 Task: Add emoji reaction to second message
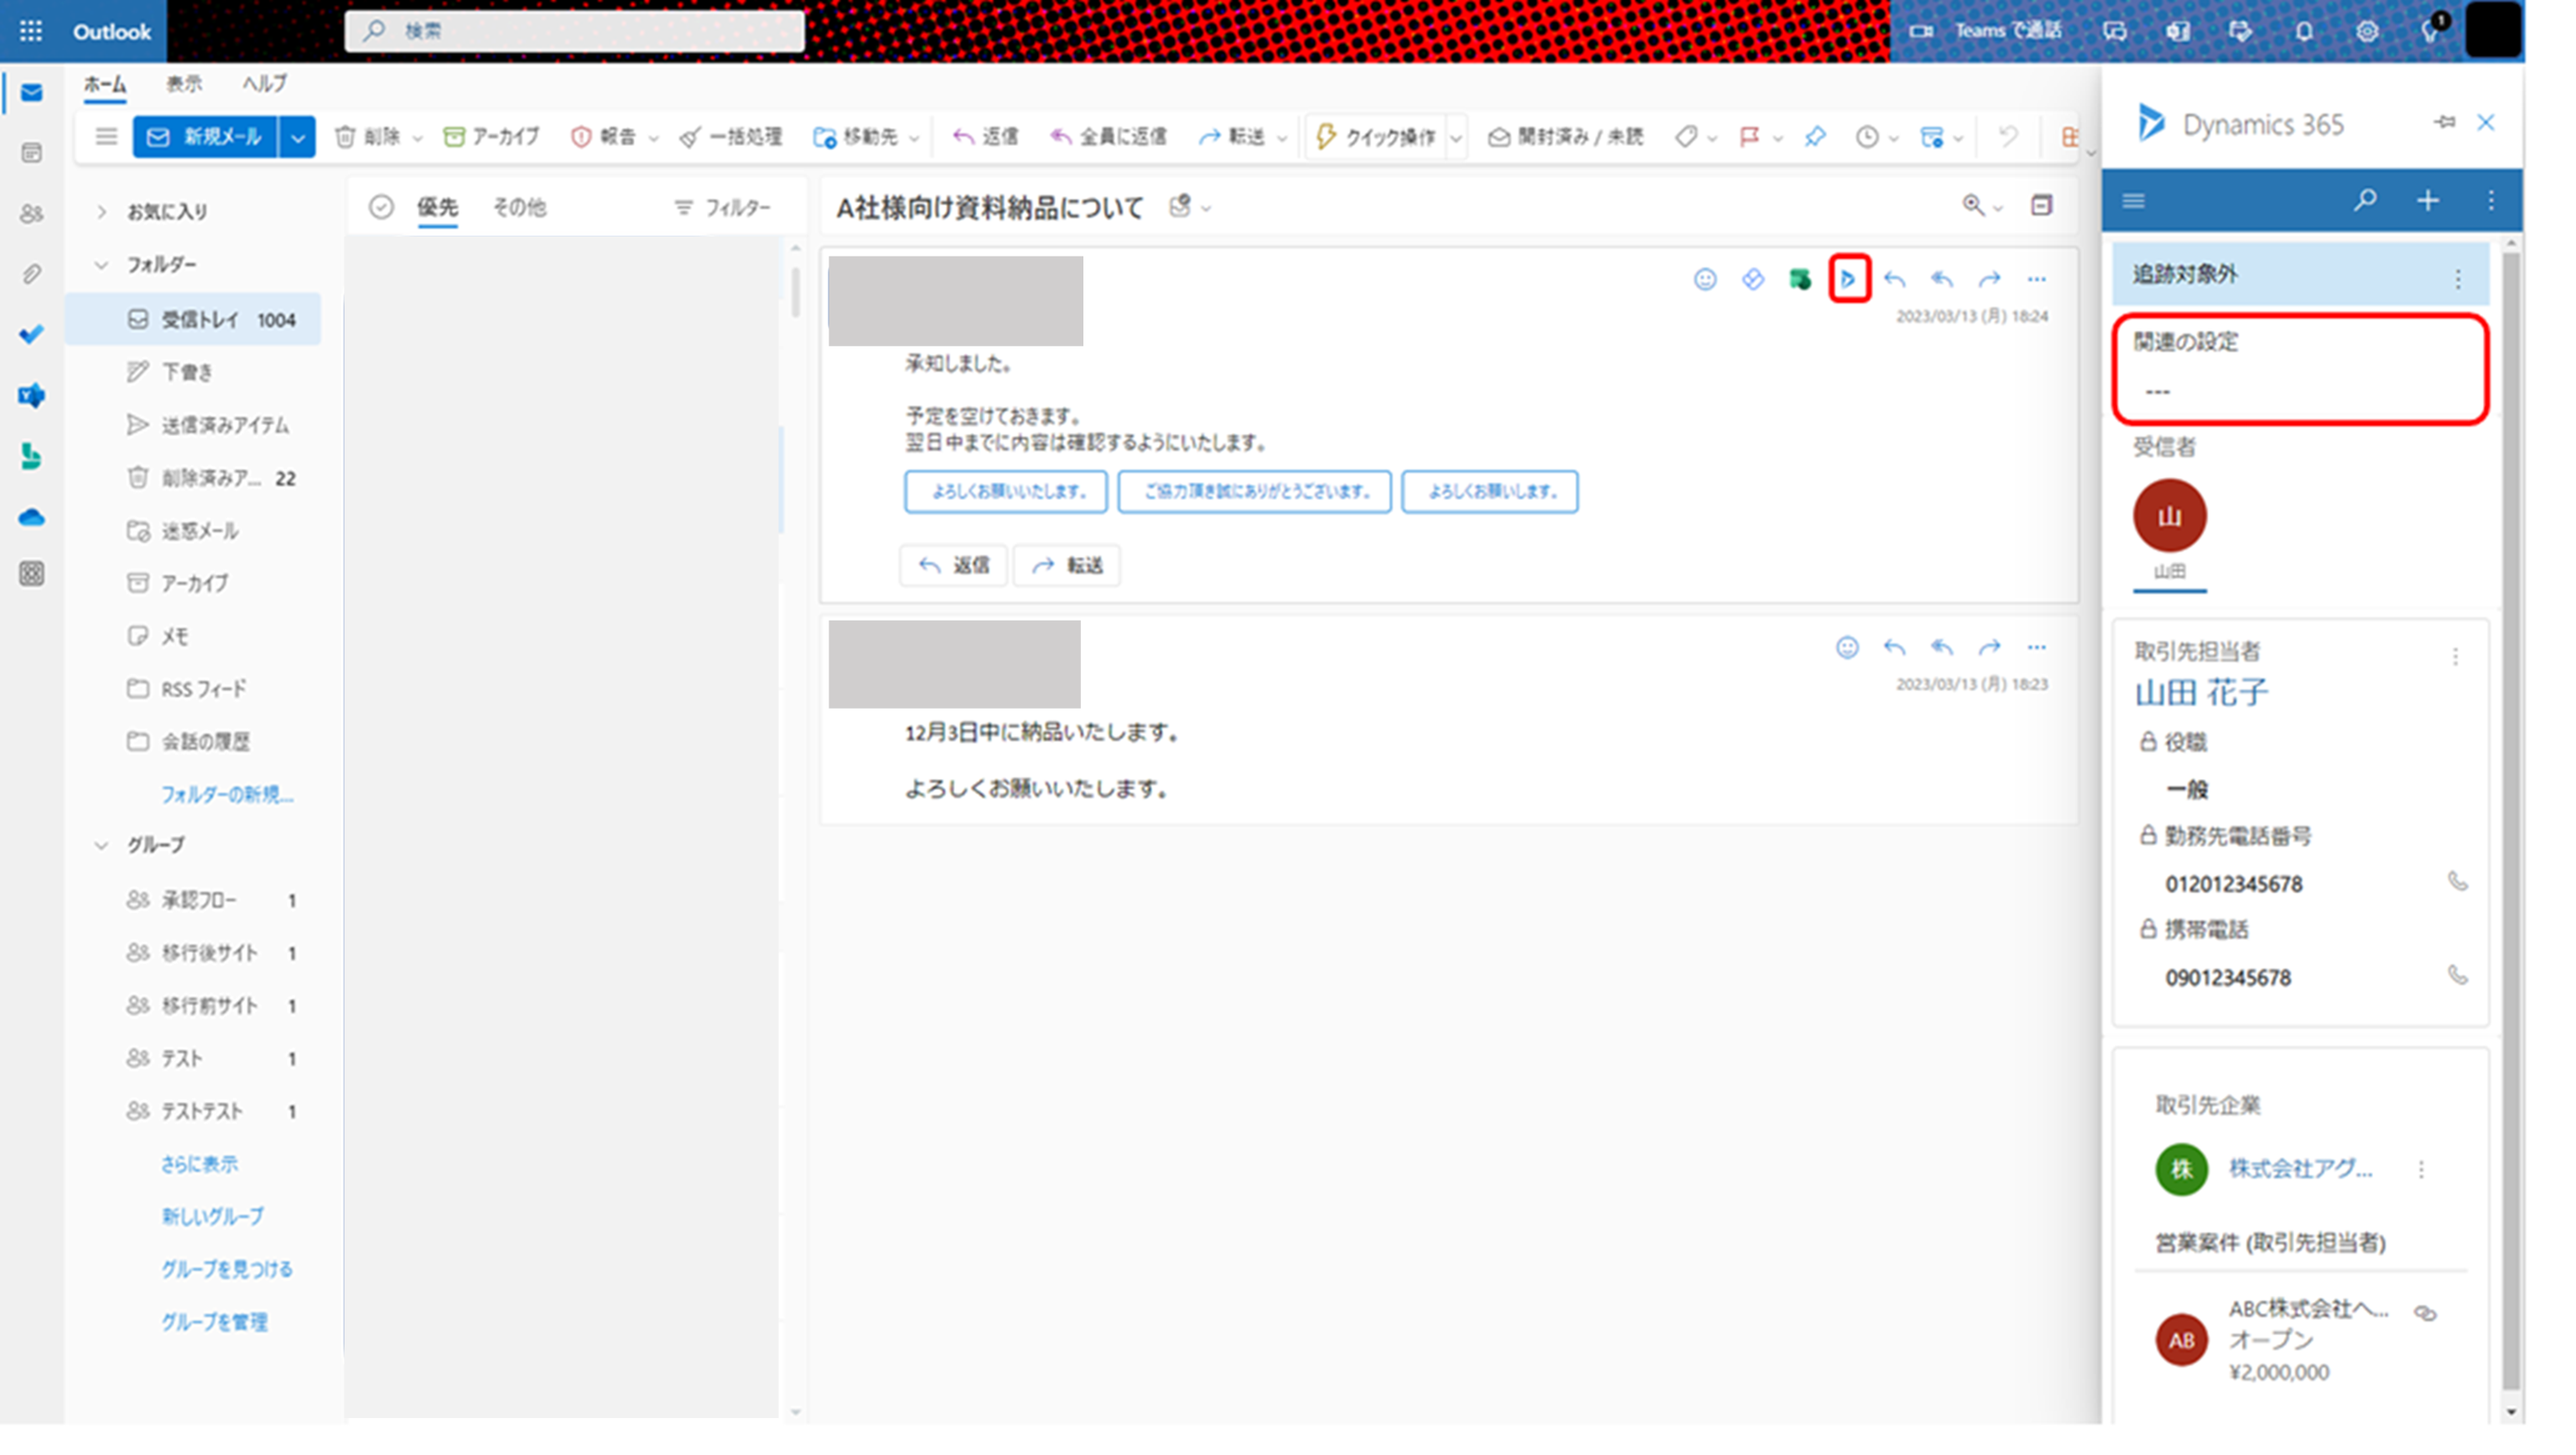pyautogui.click(x=1847, y=647)
